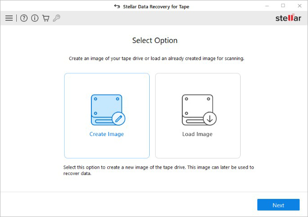Open the About info icon
The height and width of the screenshot is (217, 308).
click(x=35, y=18)
